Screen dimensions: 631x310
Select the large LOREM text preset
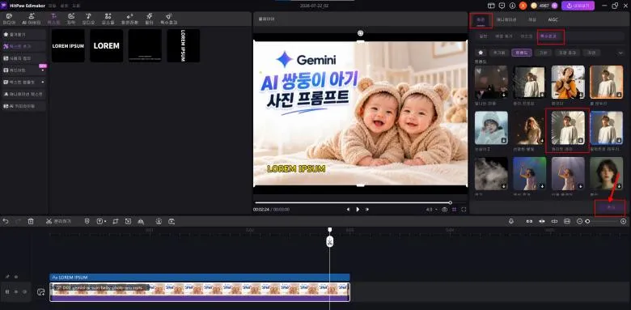click(106, 45)
